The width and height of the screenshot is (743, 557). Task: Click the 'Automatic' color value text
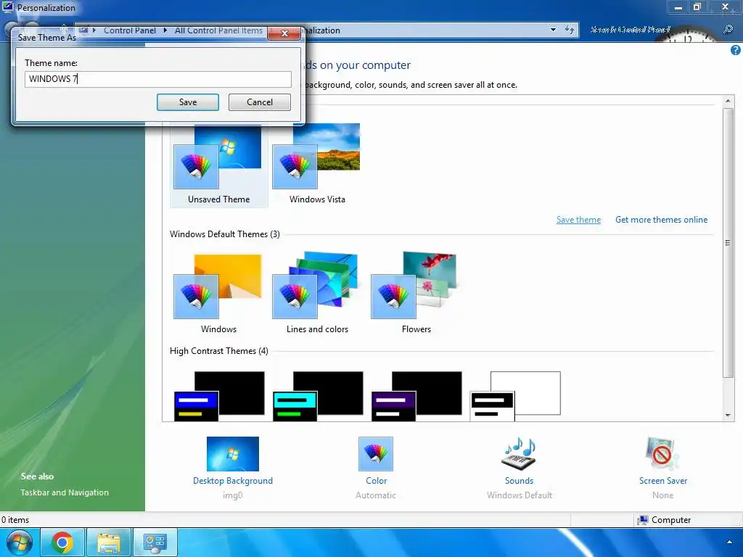click(376, 495)
